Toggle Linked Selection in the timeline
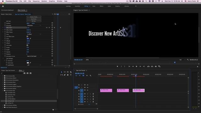This screenshot has width=201, height=113. (83, 76)
